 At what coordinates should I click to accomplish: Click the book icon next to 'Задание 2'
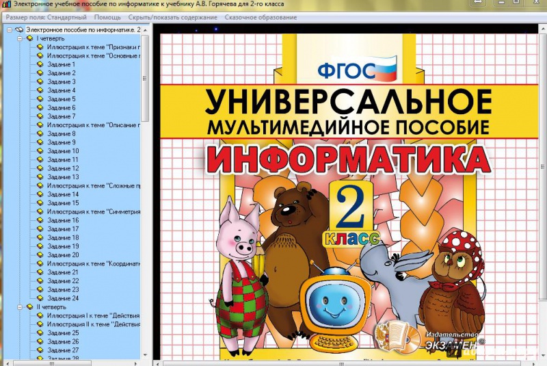[40, 73]
